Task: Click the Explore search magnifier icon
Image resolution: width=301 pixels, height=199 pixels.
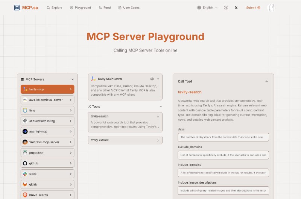Action: click(48, 8)
